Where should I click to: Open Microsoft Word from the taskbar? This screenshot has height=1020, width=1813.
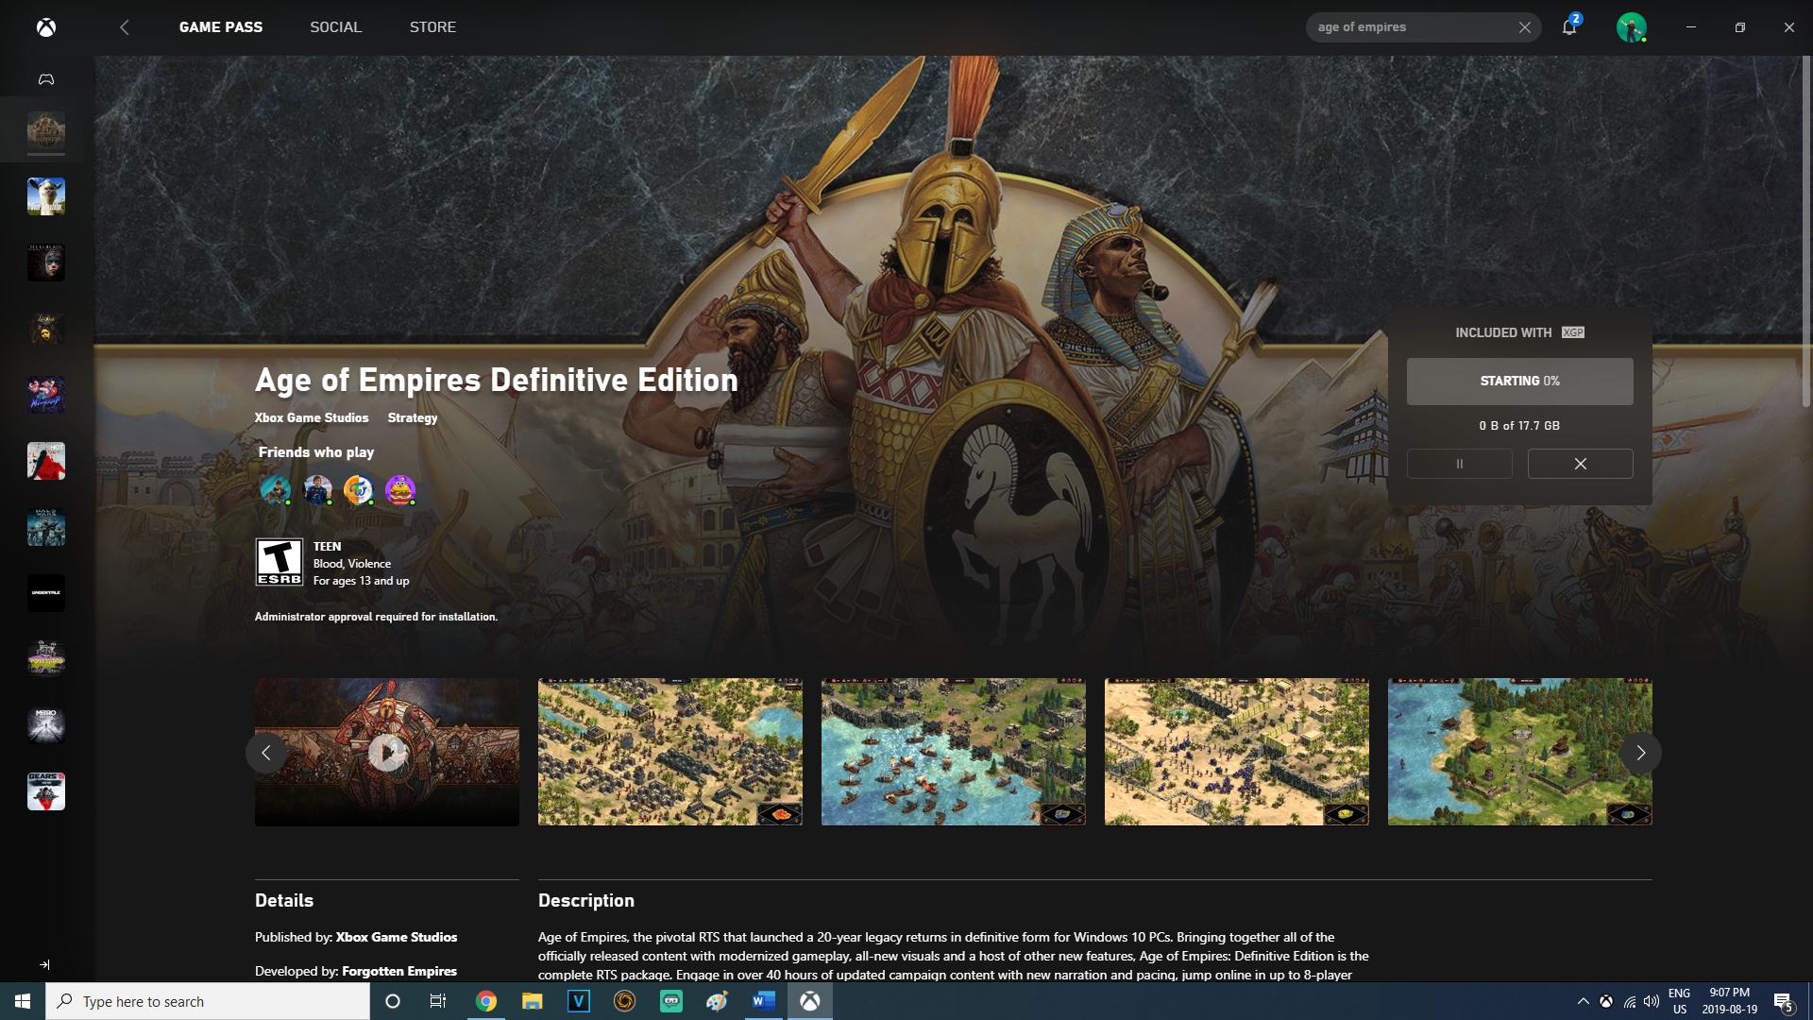pyautogui.click(x=763, y=1001)
